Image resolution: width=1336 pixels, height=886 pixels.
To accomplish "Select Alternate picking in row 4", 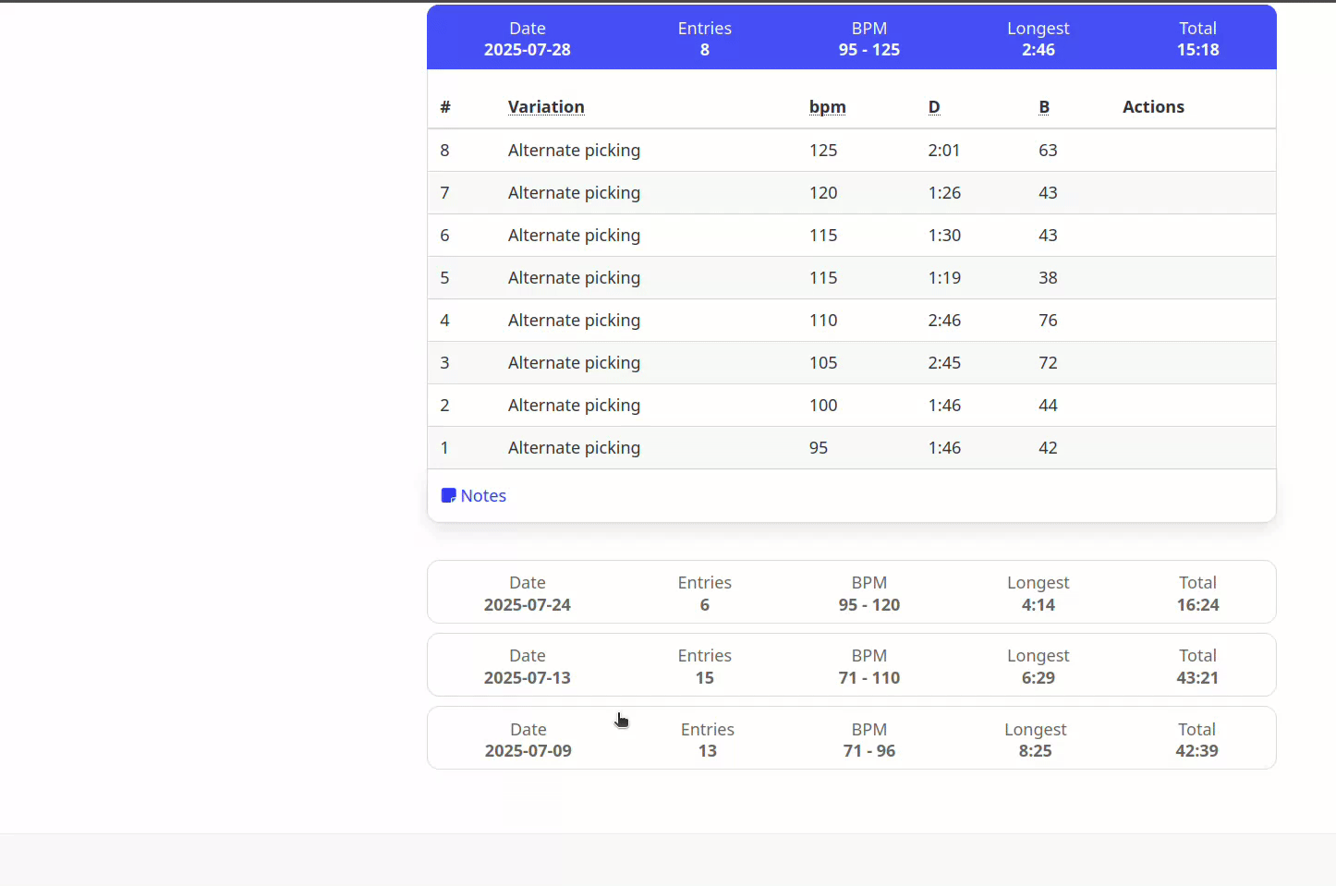I will (x=574, y=320).
